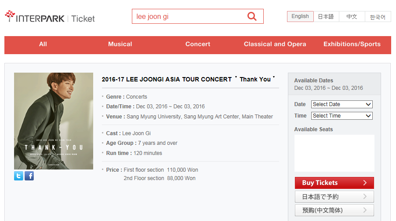Click the Interpark Ticket logo
The width and height of the screenshot is (396, 221).
[x=50, y=18]
